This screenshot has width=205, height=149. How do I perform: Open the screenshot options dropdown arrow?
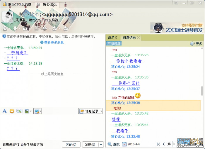pos(40,111)
